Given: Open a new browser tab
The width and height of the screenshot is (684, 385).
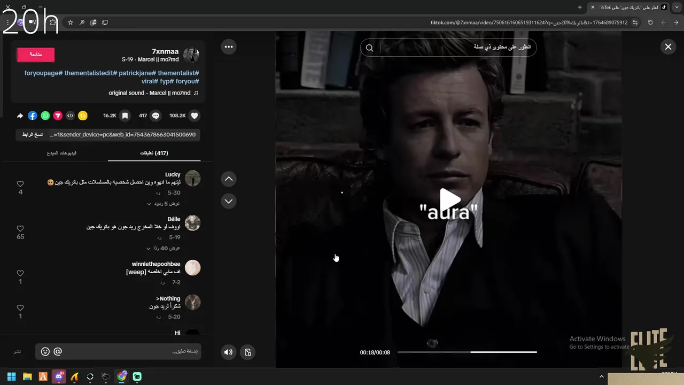Looking at the screenshot, I should click(580, 7).
